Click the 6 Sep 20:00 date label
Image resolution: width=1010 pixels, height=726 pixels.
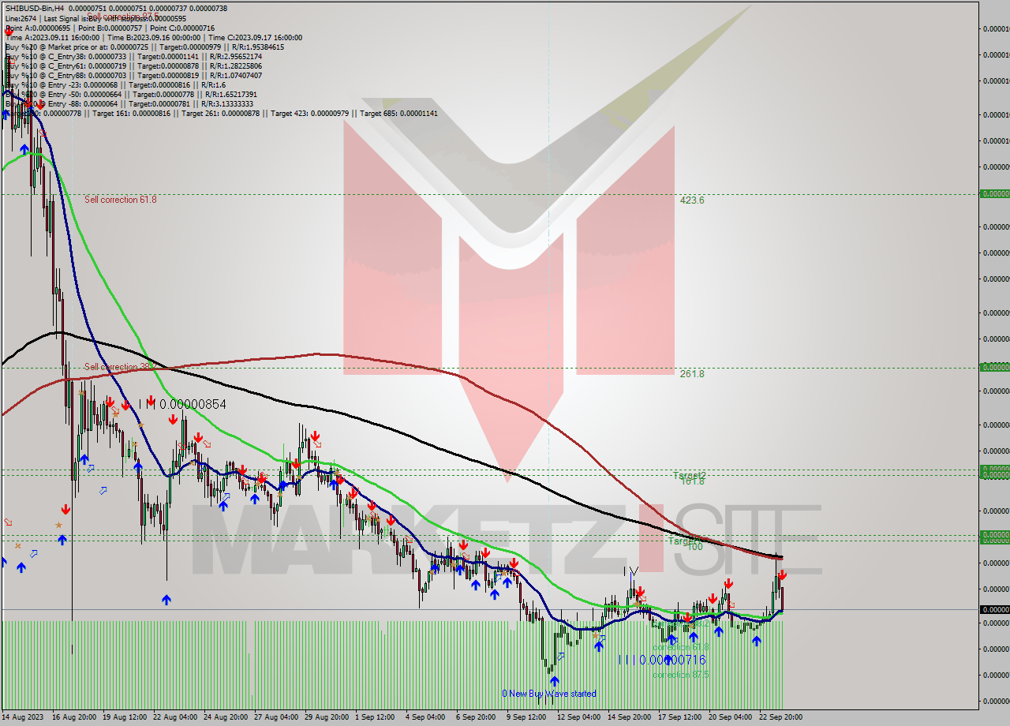(476, 717)
